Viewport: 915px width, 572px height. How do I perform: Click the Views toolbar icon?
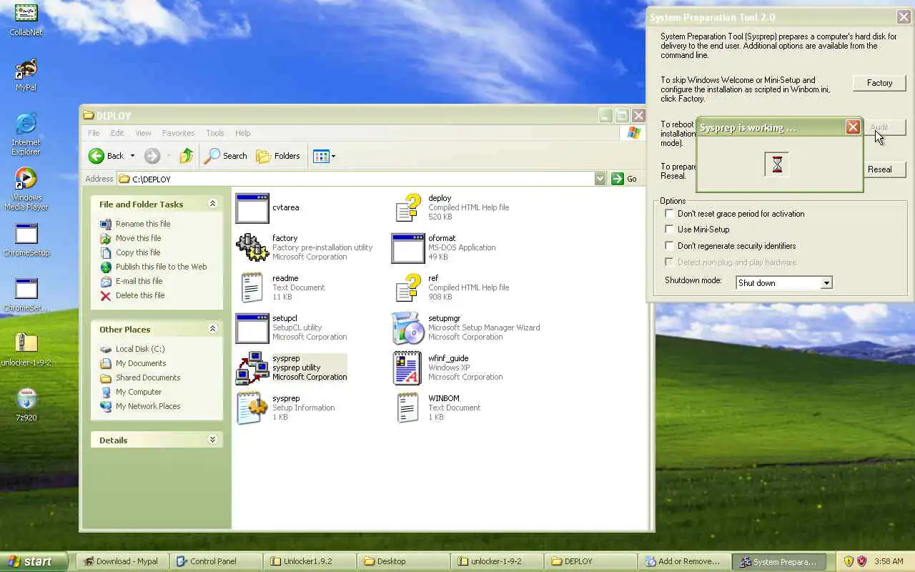pos(320,156)
